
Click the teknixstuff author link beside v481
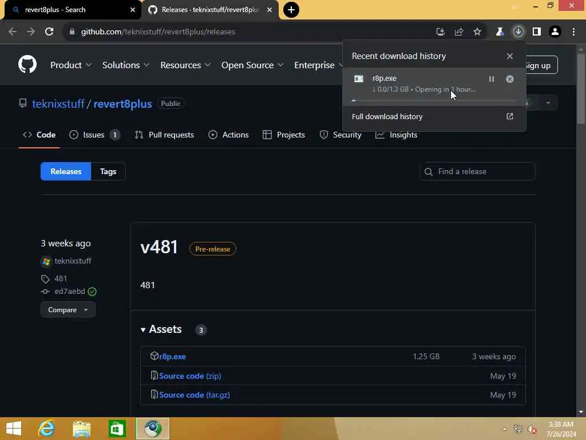pyautogui.click(x=73, y=261)
